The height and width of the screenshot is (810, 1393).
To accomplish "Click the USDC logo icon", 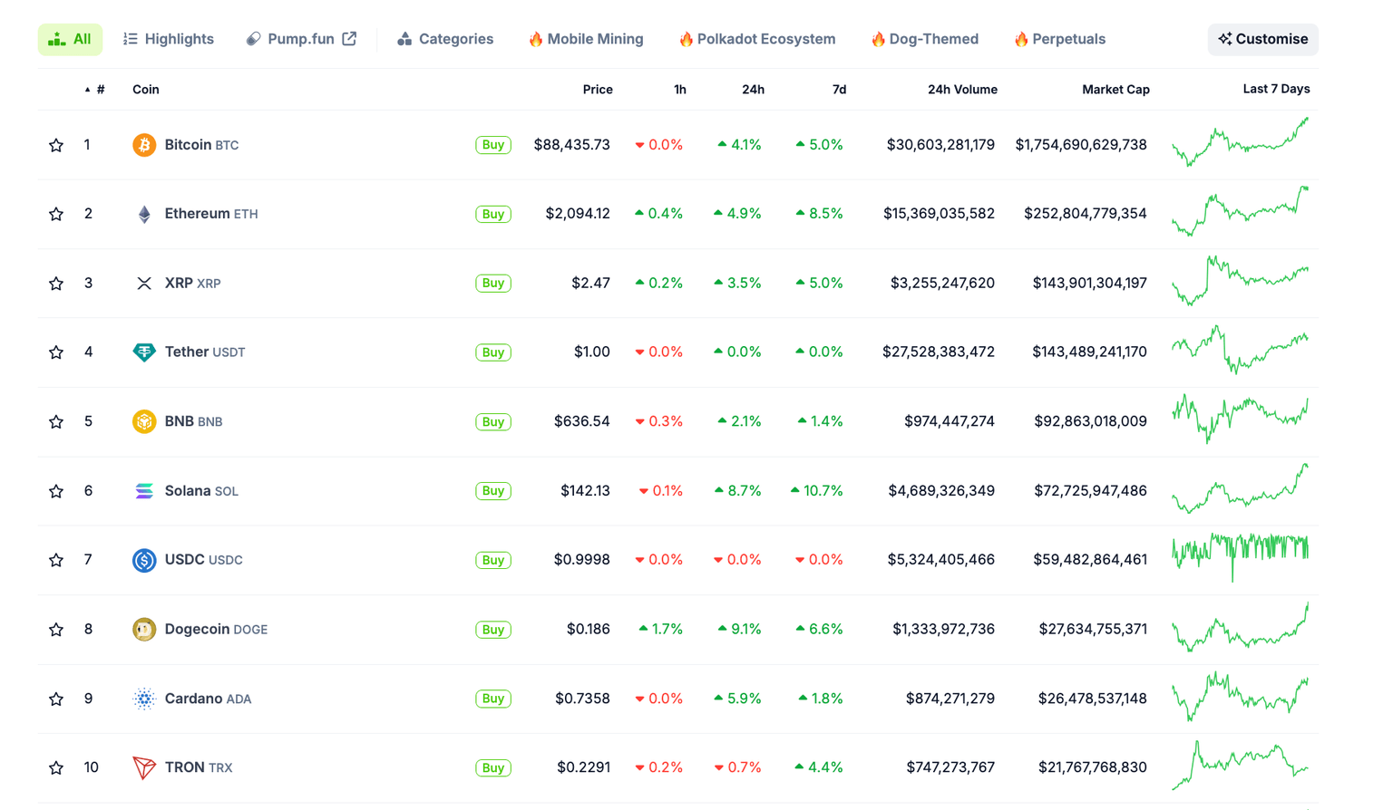I will click(143, 560).
